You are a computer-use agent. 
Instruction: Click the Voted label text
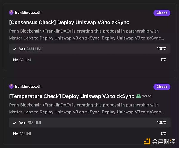[x=147, y=96]
